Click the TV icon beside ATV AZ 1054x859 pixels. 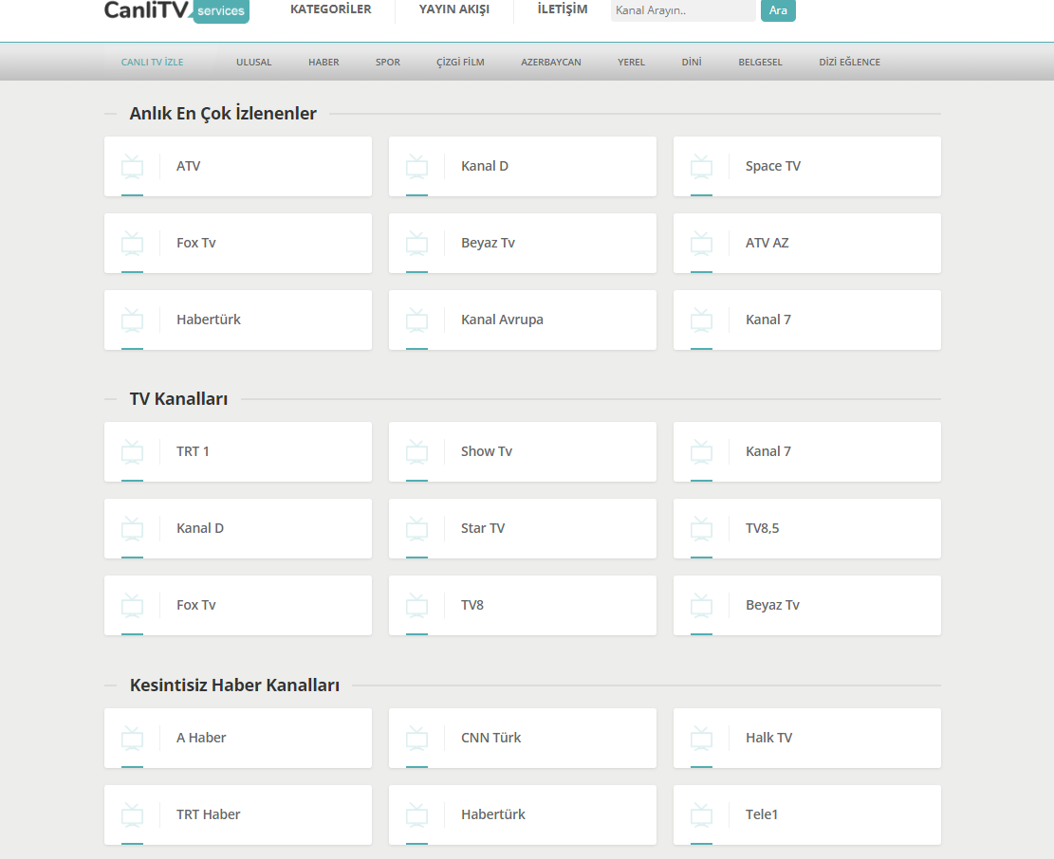(x=702, y=243)
